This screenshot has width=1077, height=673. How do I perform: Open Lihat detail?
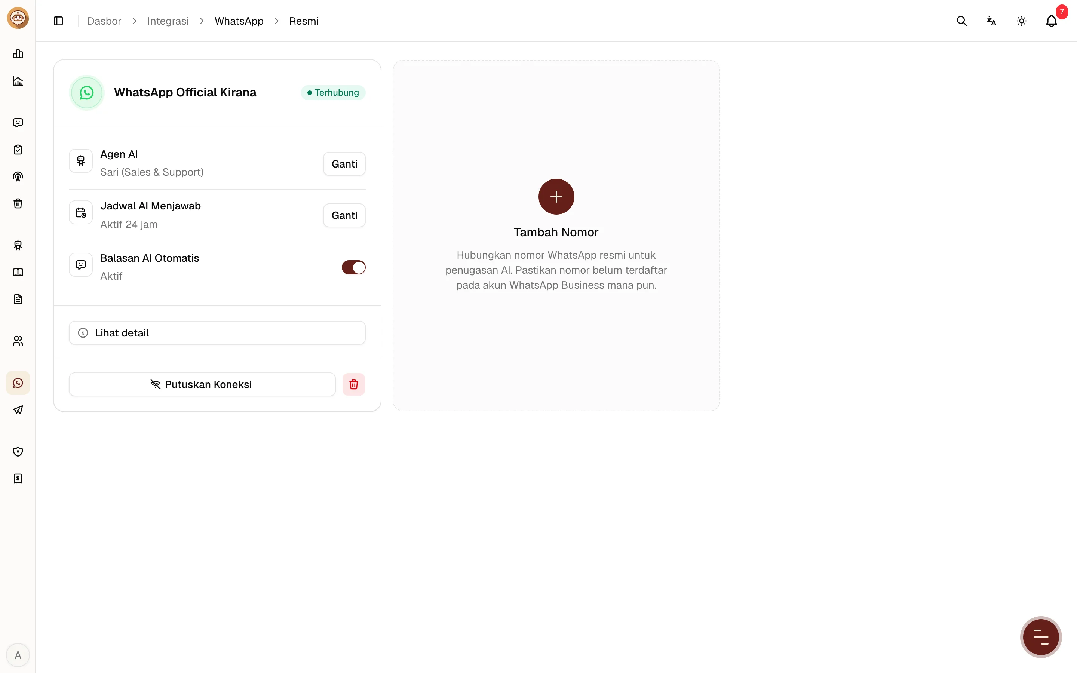217,333
